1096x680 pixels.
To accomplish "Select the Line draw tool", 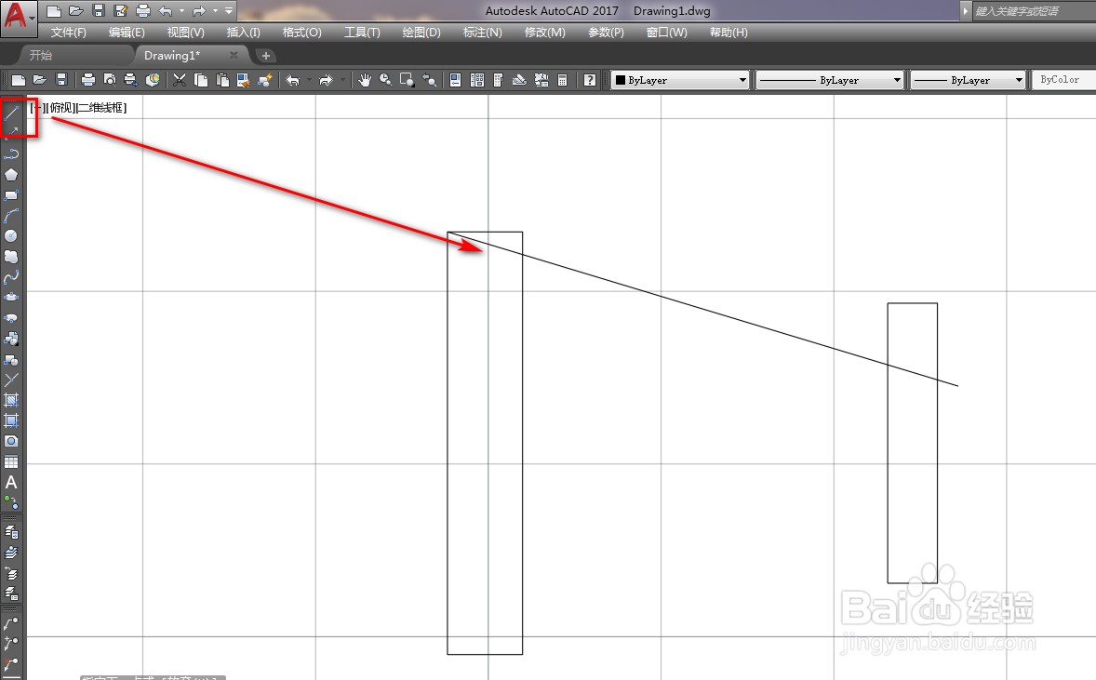I will pyautogui.click(x=11, y=112).
